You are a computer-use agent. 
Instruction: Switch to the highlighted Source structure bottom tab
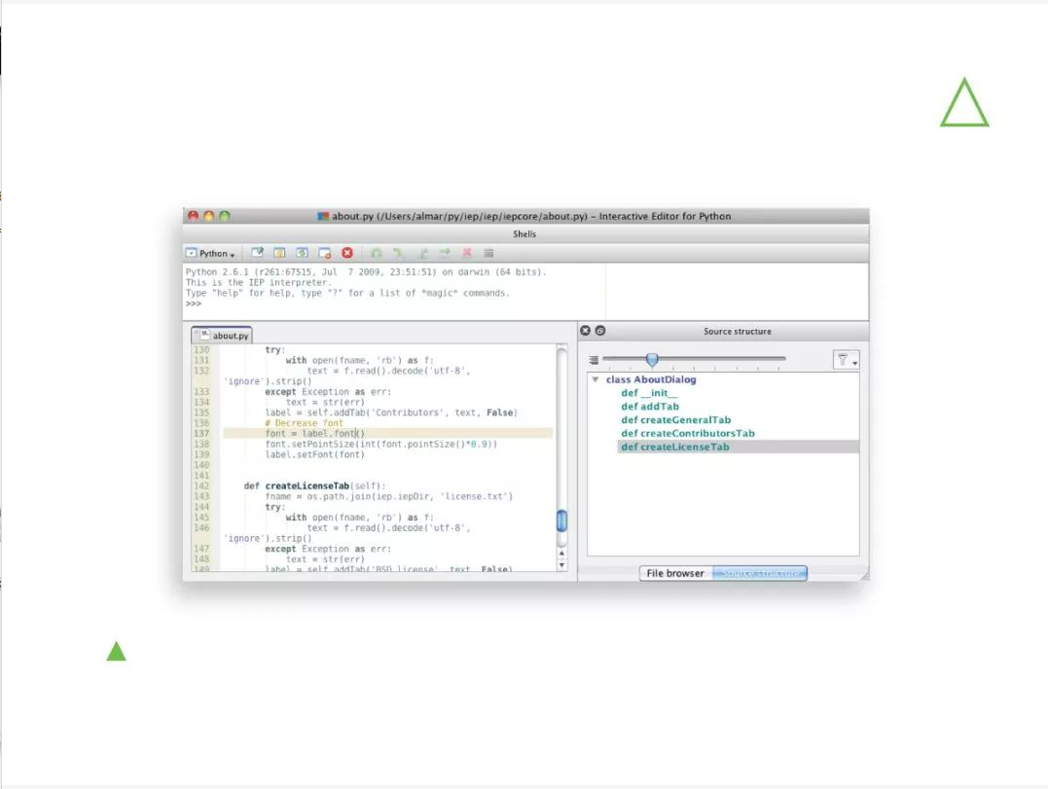coord(760,573)
